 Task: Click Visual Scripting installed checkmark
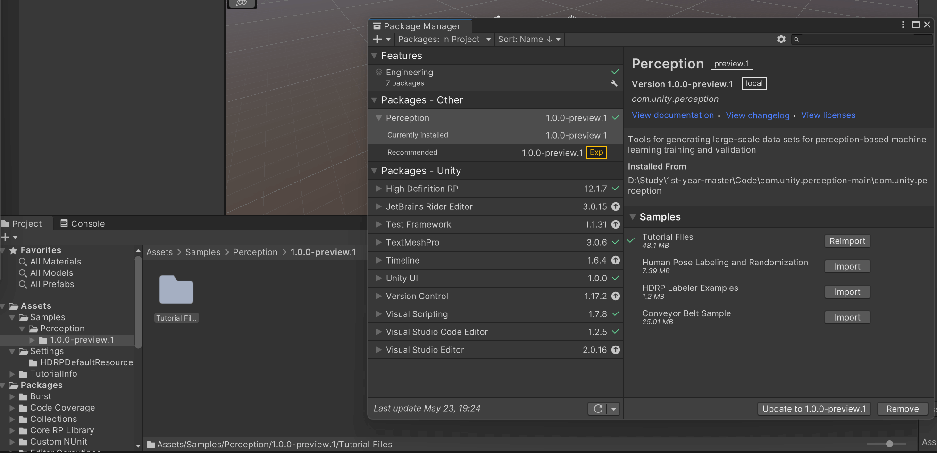[x=616, y=313]
